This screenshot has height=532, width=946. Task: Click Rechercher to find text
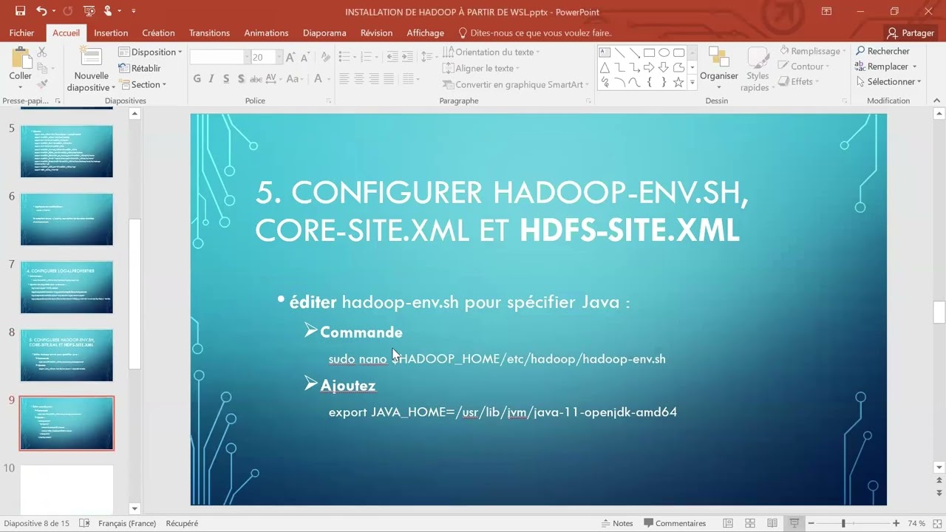click(x=882, y=51)
